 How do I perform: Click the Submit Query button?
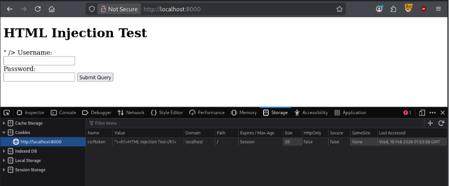95,77
